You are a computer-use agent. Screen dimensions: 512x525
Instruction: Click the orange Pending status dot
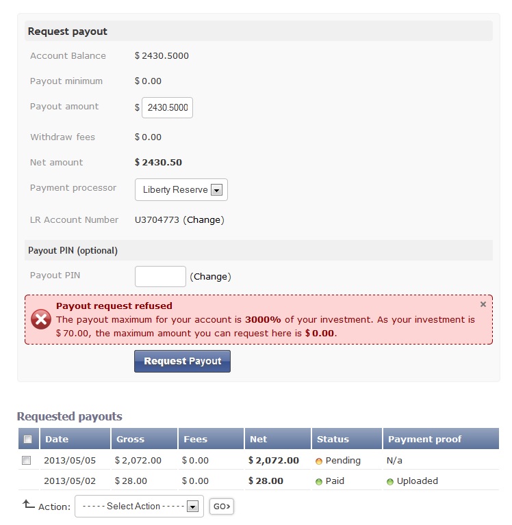tap(319, 461)
